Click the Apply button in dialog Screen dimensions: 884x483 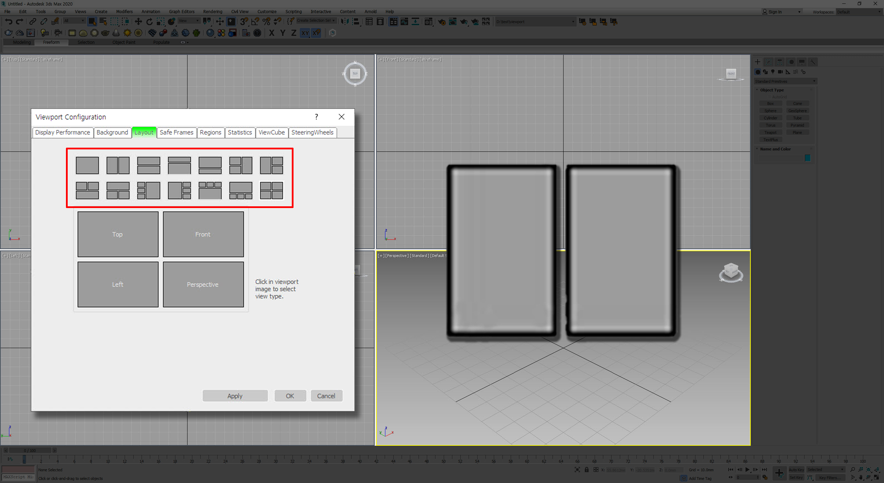[x=235, y=396]
